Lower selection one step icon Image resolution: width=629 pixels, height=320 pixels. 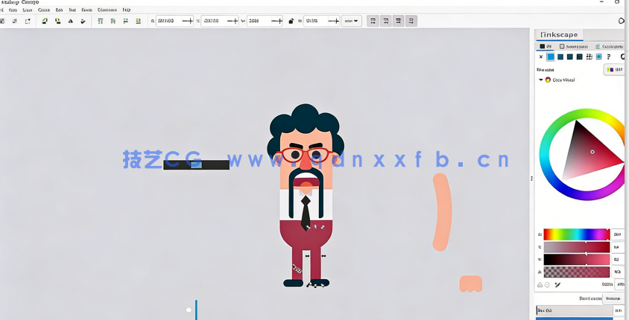125,21
